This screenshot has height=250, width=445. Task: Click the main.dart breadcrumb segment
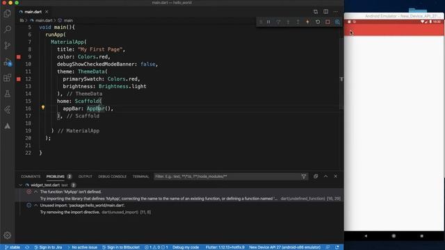[43, 20]
